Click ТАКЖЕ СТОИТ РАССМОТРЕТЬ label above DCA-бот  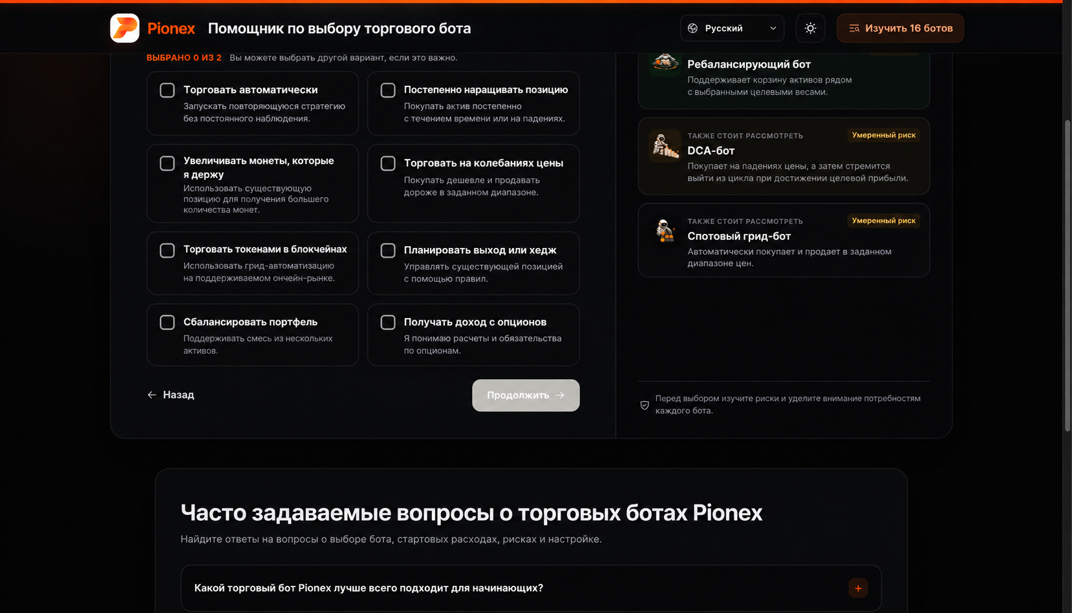[745, 136]
